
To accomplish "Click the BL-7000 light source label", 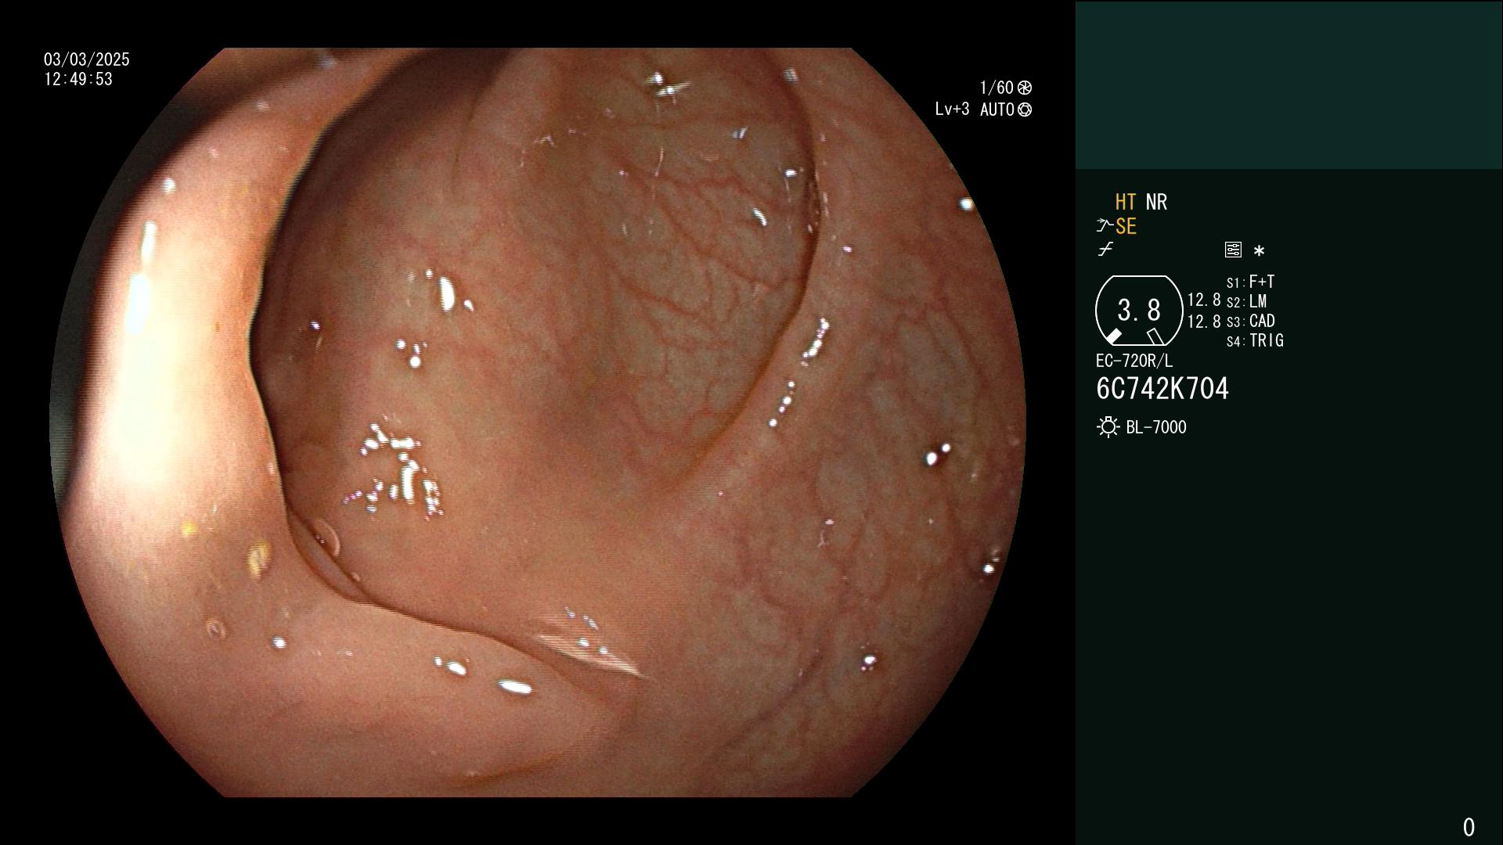I will tap(1156, 427).
